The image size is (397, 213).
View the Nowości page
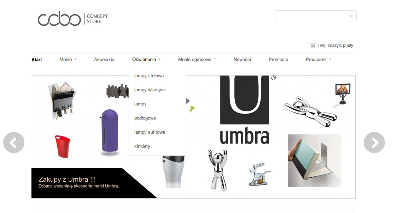(x=242, y=59)
